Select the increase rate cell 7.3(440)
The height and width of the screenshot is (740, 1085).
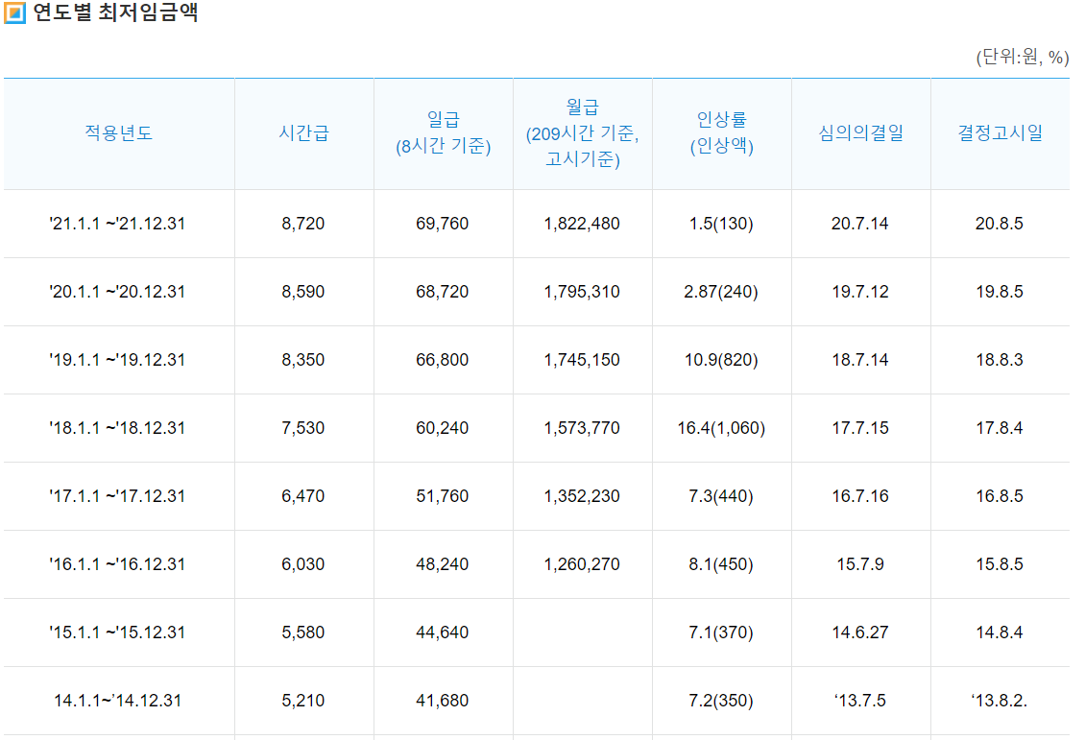[721, 496]
